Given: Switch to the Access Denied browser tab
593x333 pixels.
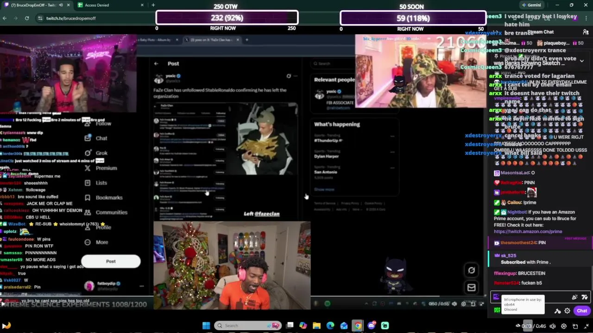Looking at the screenshot, I should (x=107, y=5).
